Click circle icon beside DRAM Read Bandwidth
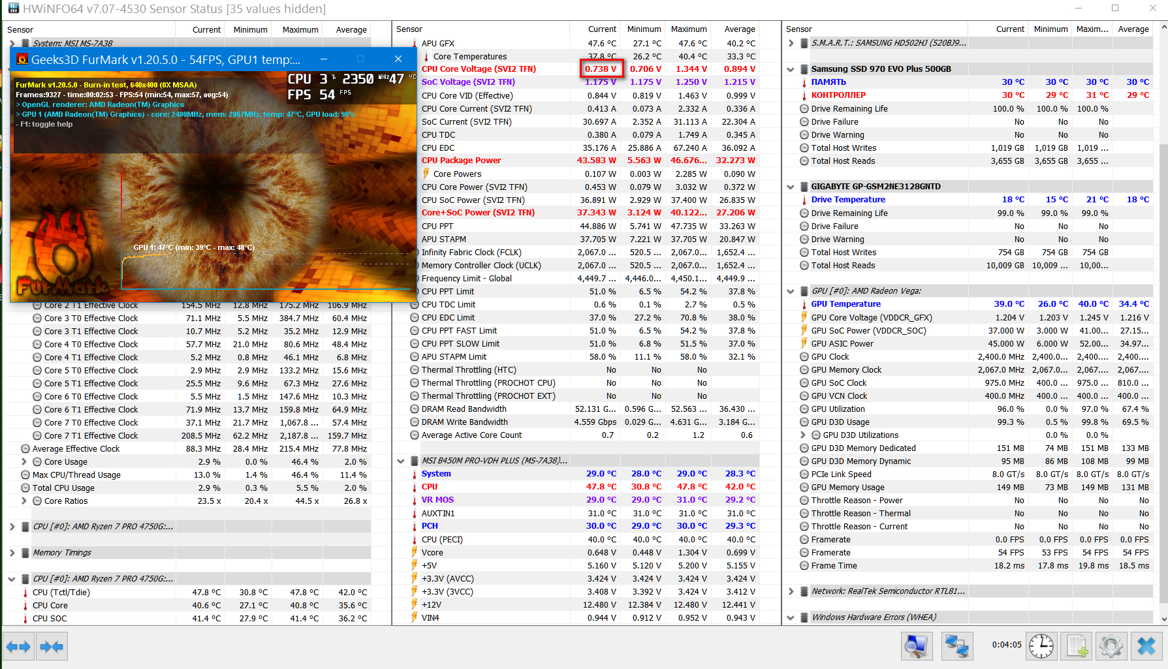 click(x=415, y=409)
